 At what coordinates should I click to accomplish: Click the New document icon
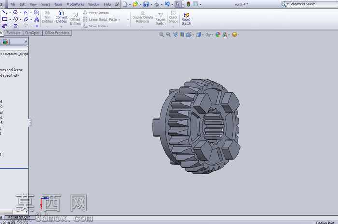click(x=125, y=4)
